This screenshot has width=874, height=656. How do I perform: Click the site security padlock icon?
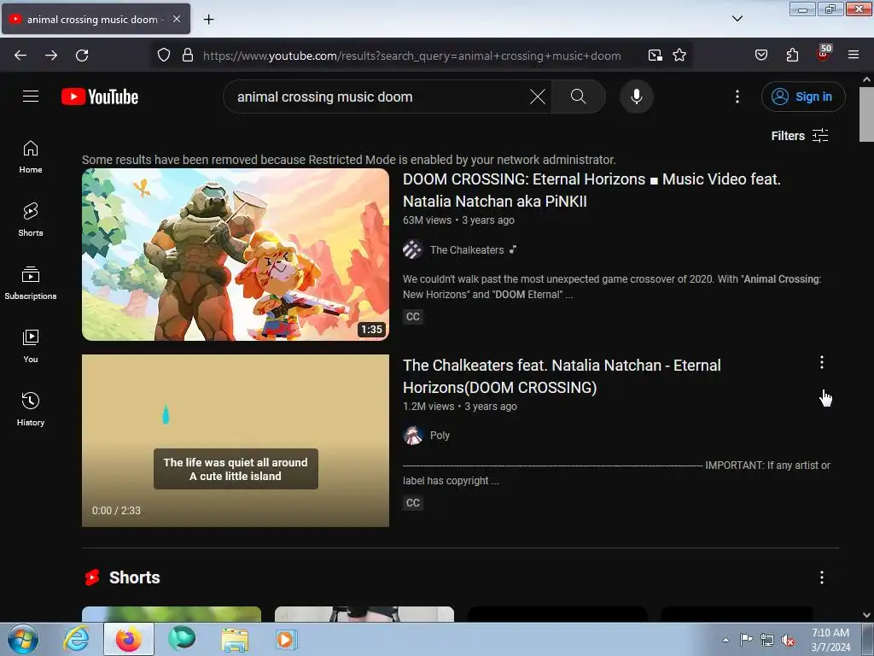coord(188,56)
